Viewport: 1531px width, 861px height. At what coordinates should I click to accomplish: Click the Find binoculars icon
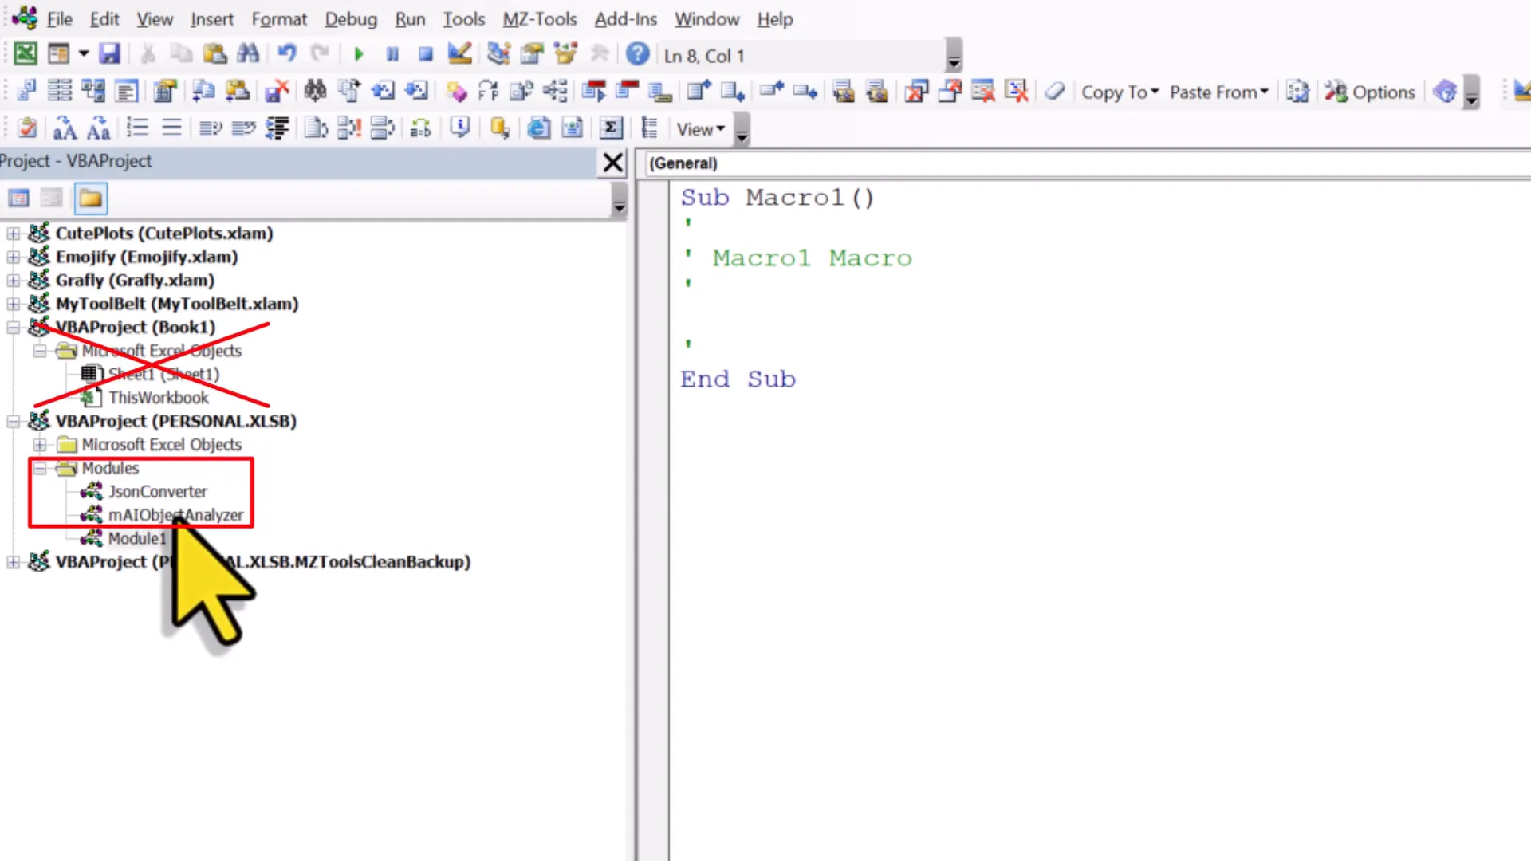pyautogui.click(x=248, y=53)
